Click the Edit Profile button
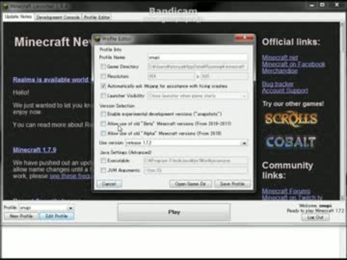 [x=57, y=216]
